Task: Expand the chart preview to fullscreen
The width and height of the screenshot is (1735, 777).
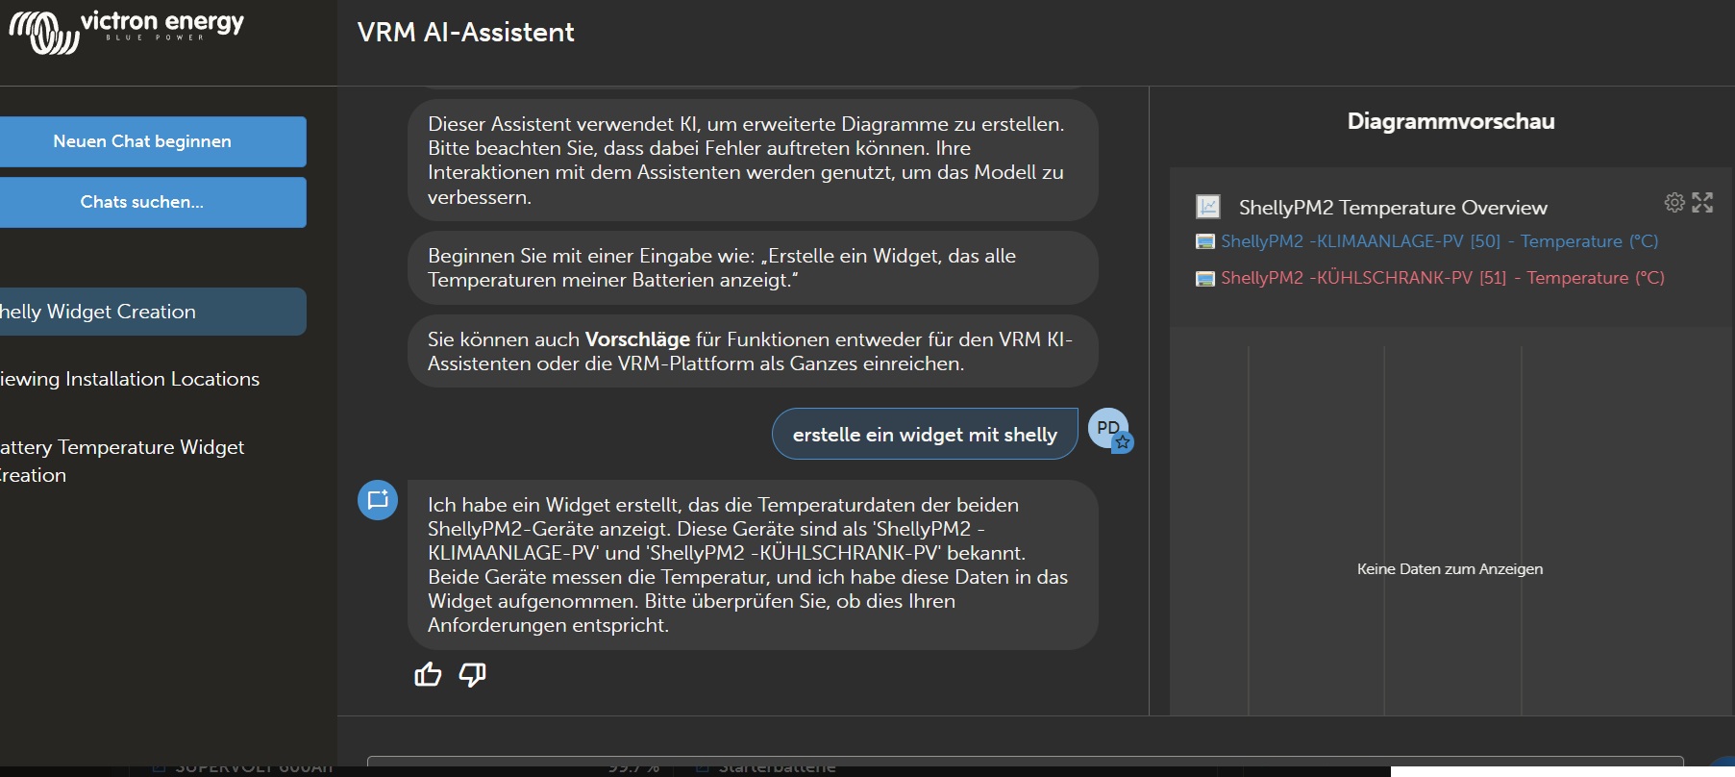Action: pos(1702,202)
